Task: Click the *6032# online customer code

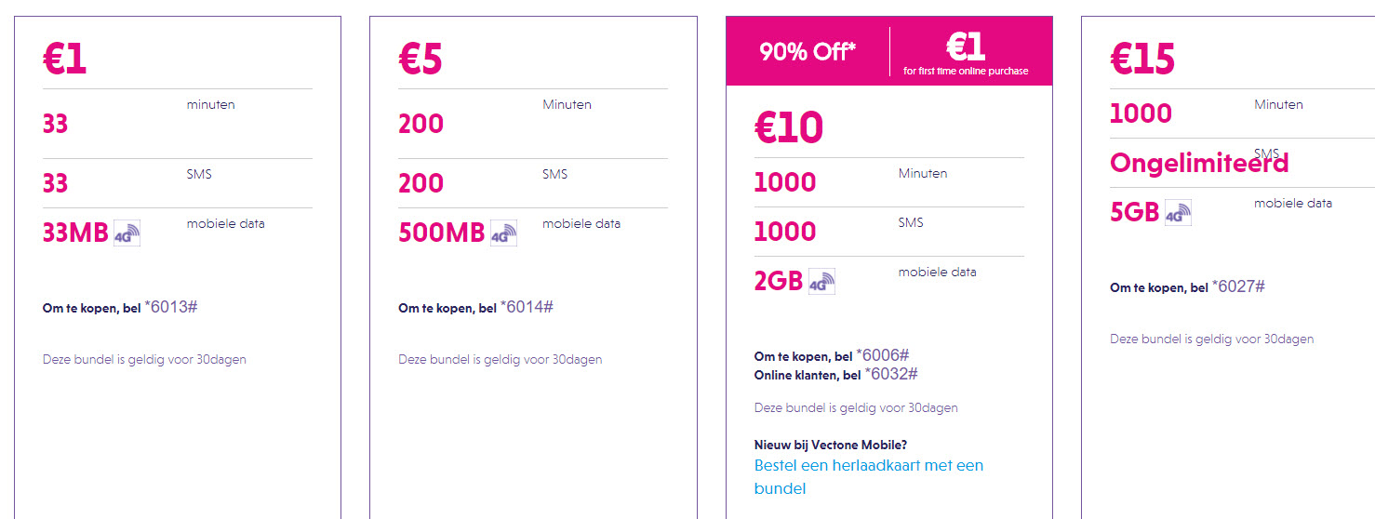Action: tap(891, 374)
